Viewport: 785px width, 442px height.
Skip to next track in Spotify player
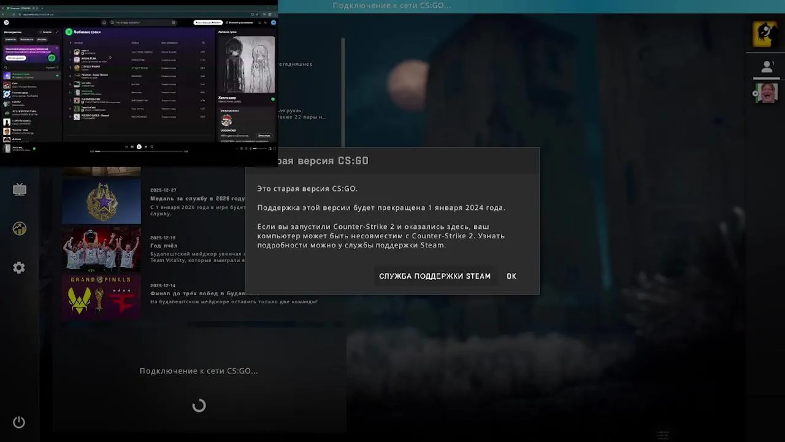[146, 147]
